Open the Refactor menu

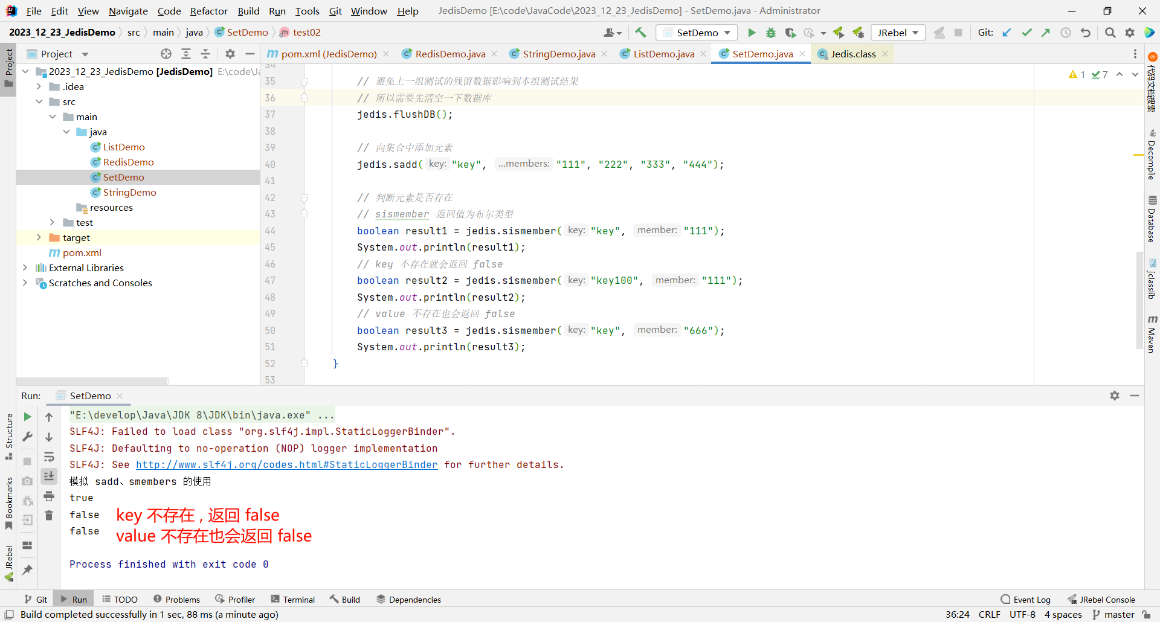click(208, 11)
